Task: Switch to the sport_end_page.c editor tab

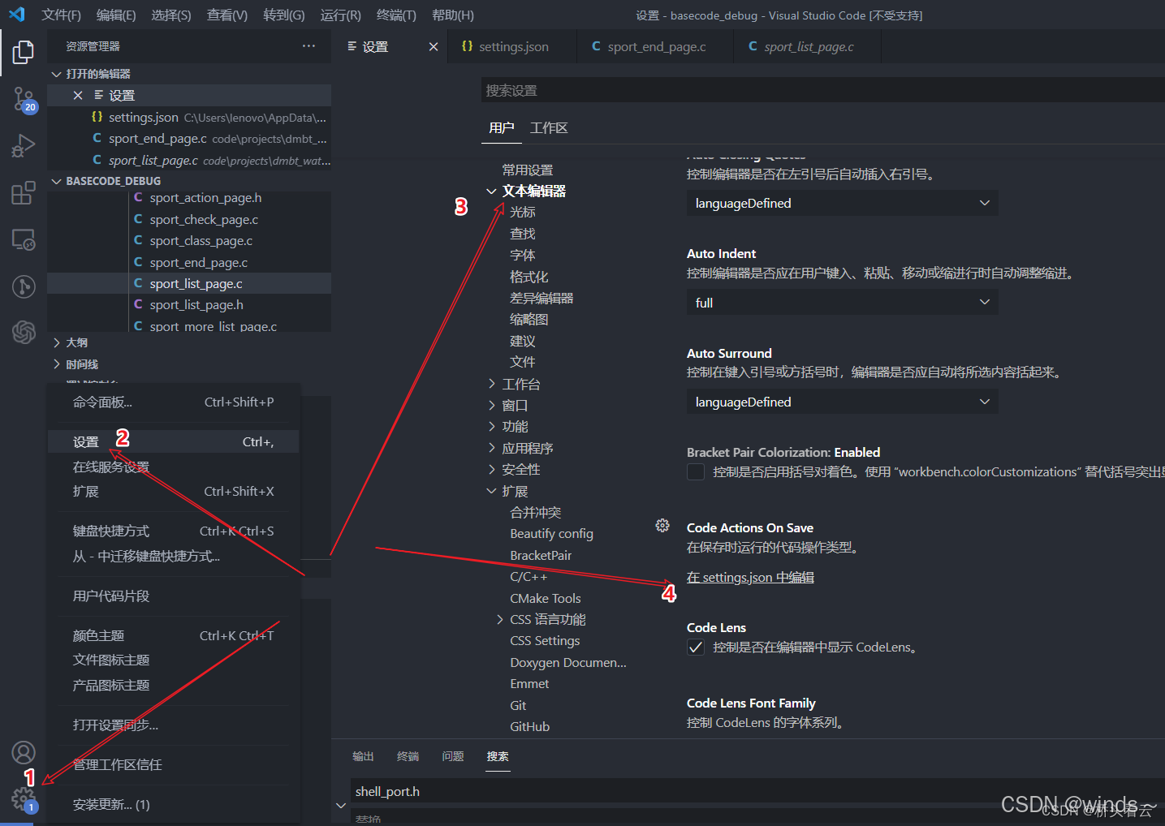Action: [654, 47]
